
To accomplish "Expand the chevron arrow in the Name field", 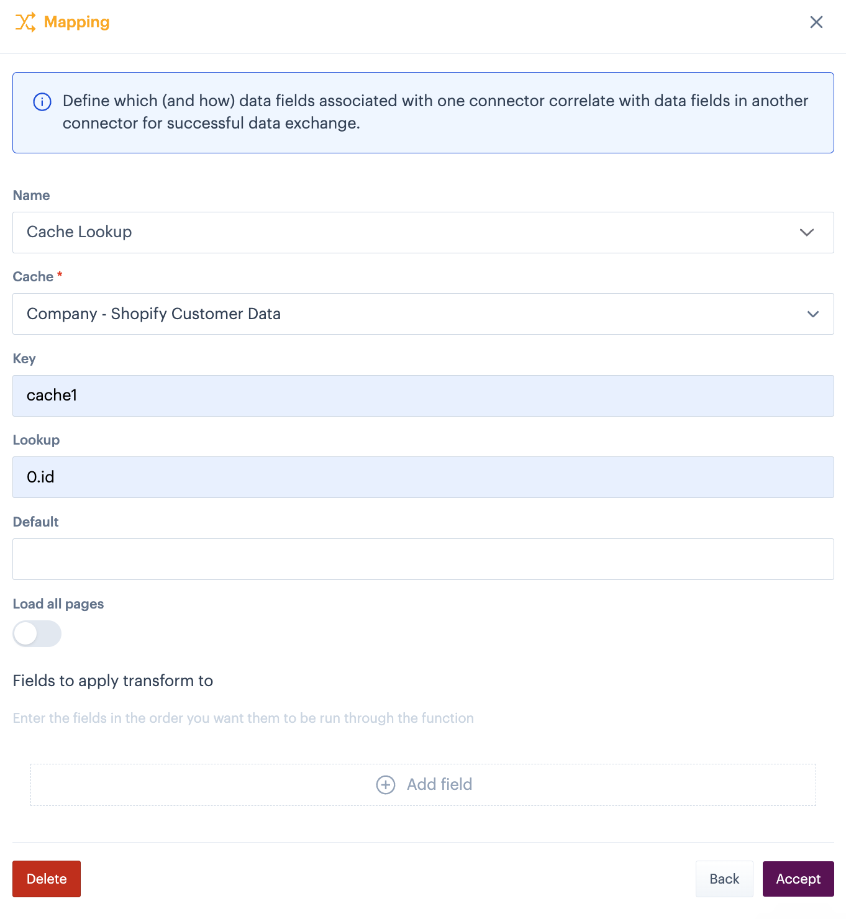I will click(806, 233).
